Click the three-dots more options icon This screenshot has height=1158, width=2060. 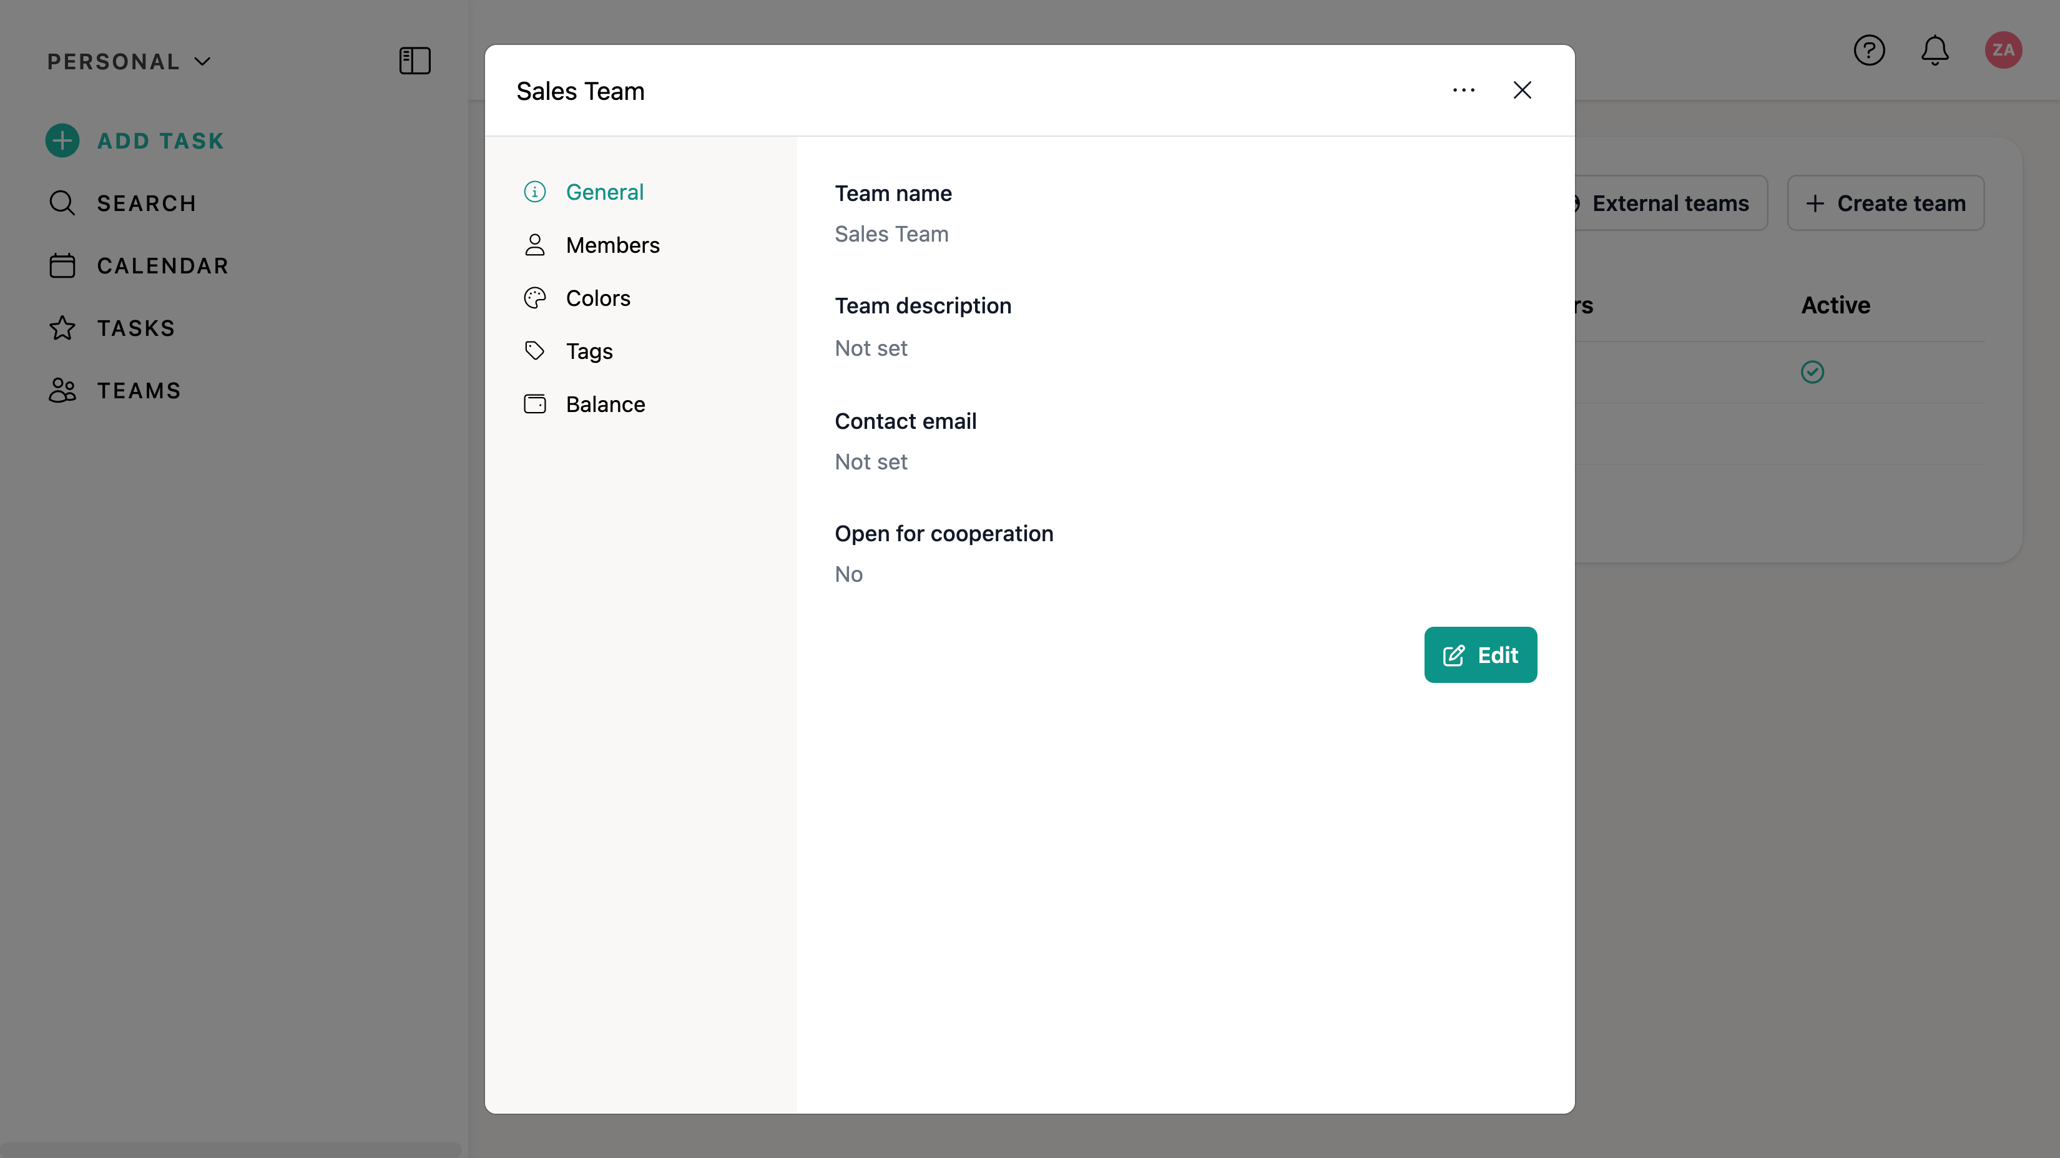pos(1463,91)
